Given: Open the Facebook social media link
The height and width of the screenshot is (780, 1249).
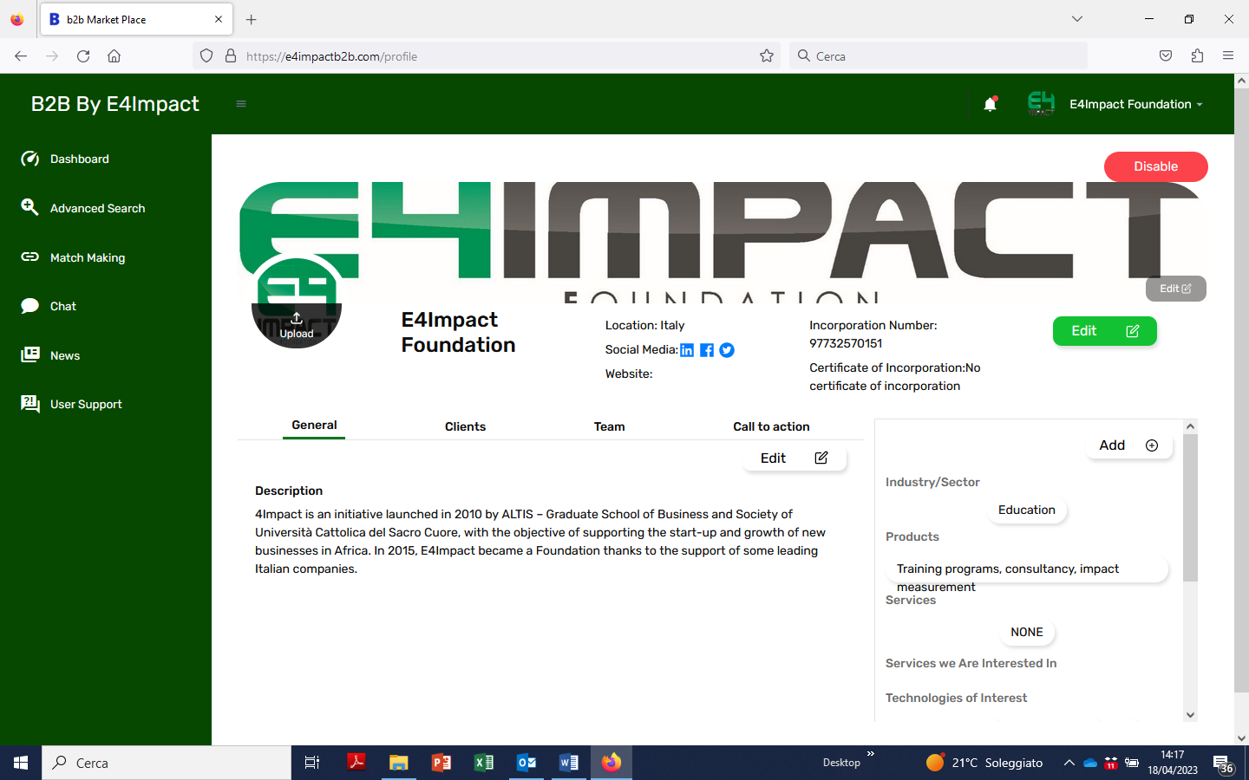Looking at the screenshot, I should coord(707,350).
